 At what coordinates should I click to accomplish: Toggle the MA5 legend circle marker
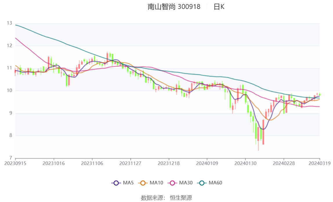pos(116,183)
